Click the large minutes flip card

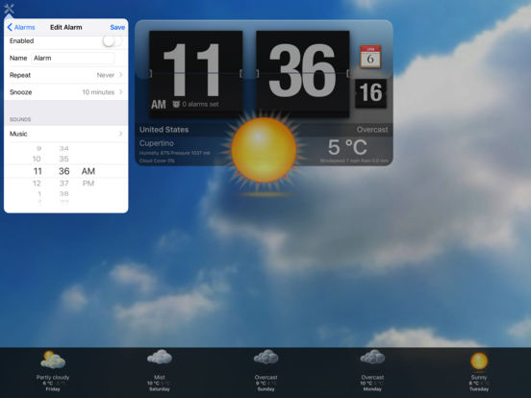tap(302, 73)
